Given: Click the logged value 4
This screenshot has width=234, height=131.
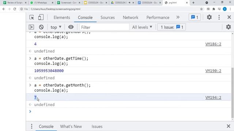Looking at the screenshot, I should 35,44.
